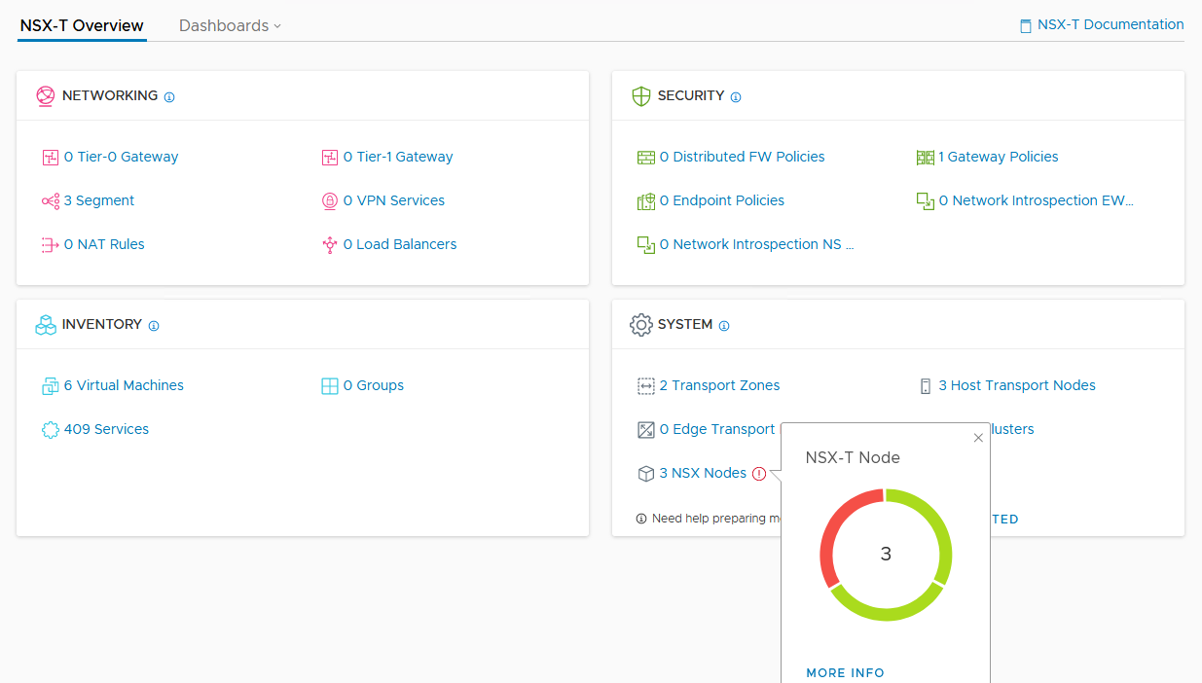Open 1 Gateway Policies link
The image size is (1202, 683).
(998, 157)
